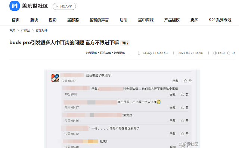Click the 下载APP download button
This screenshot has height=148, width=239.
[64, 6]
